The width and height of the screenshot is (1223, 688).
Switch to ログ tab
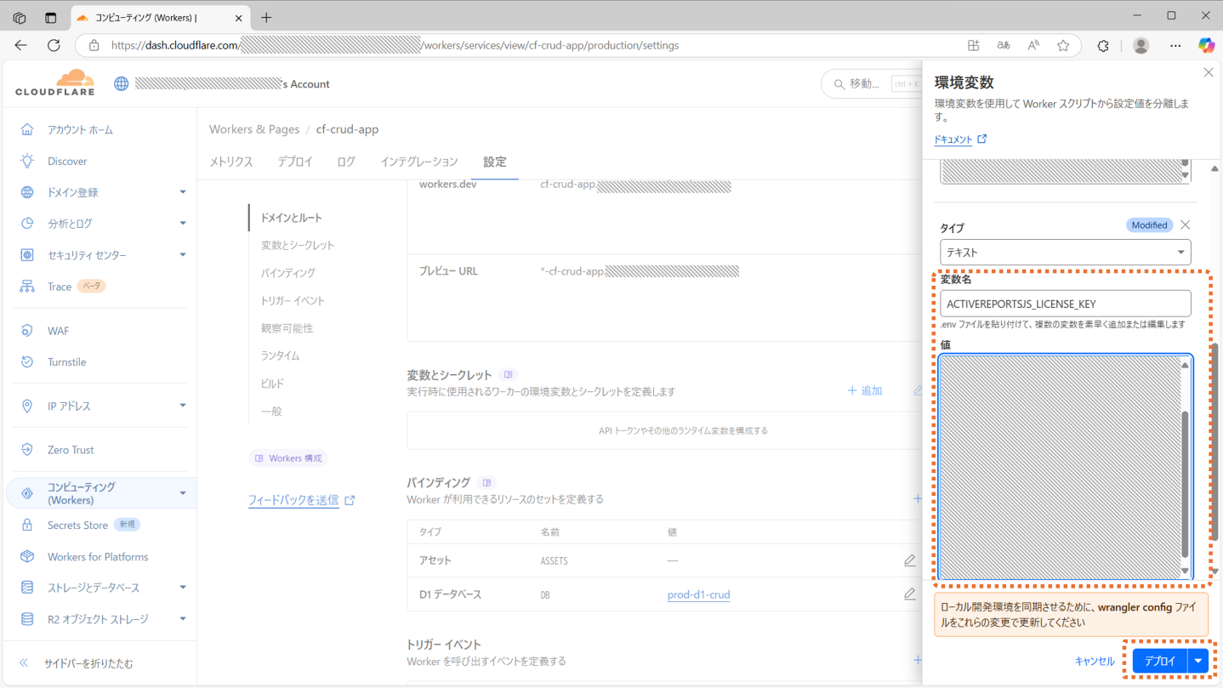pos(346,162)
